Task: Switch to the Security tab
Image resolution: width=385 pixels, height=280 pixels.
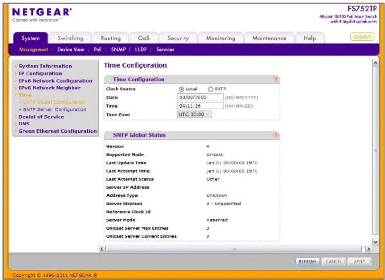Action: pyautogui.click(x=178, y=38)
